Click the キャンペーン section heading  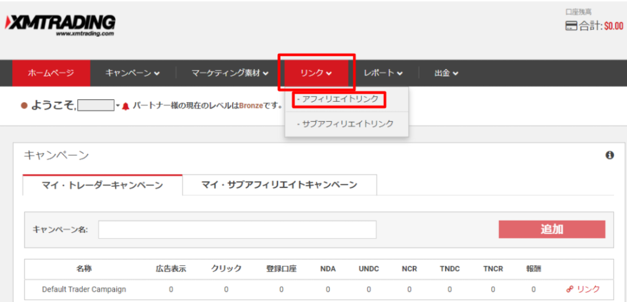pos(56,156)
